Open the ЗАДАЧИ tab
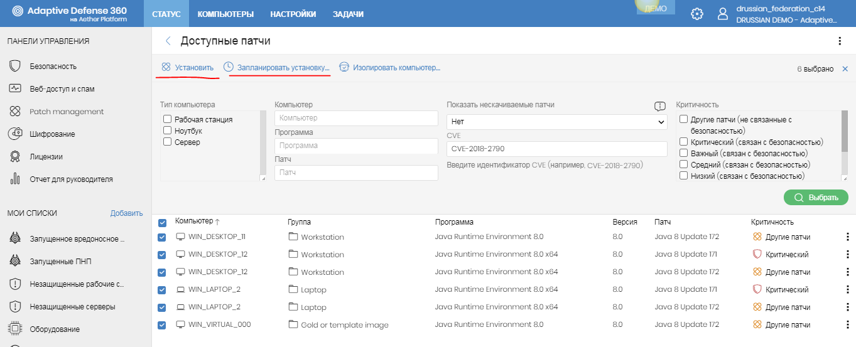This screenshot has height=347, width=856. pyautogui.click(x=348, y=14)
